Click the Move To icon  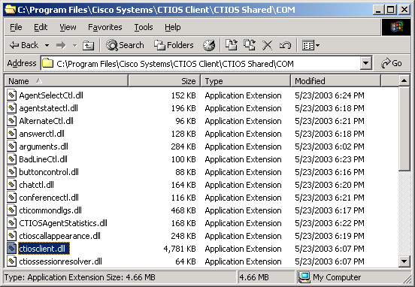(x=232, y=45)
